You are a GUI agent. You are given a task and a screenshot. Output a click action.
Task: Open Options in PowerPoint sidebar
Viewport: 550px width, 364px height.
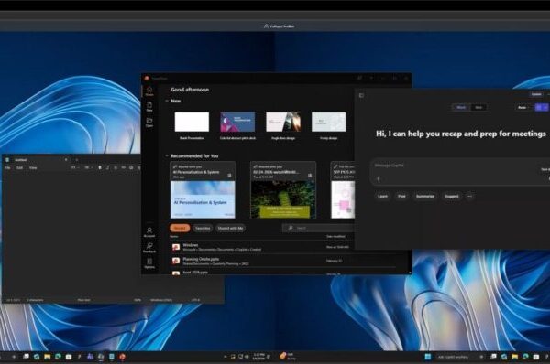coord(149,263)
